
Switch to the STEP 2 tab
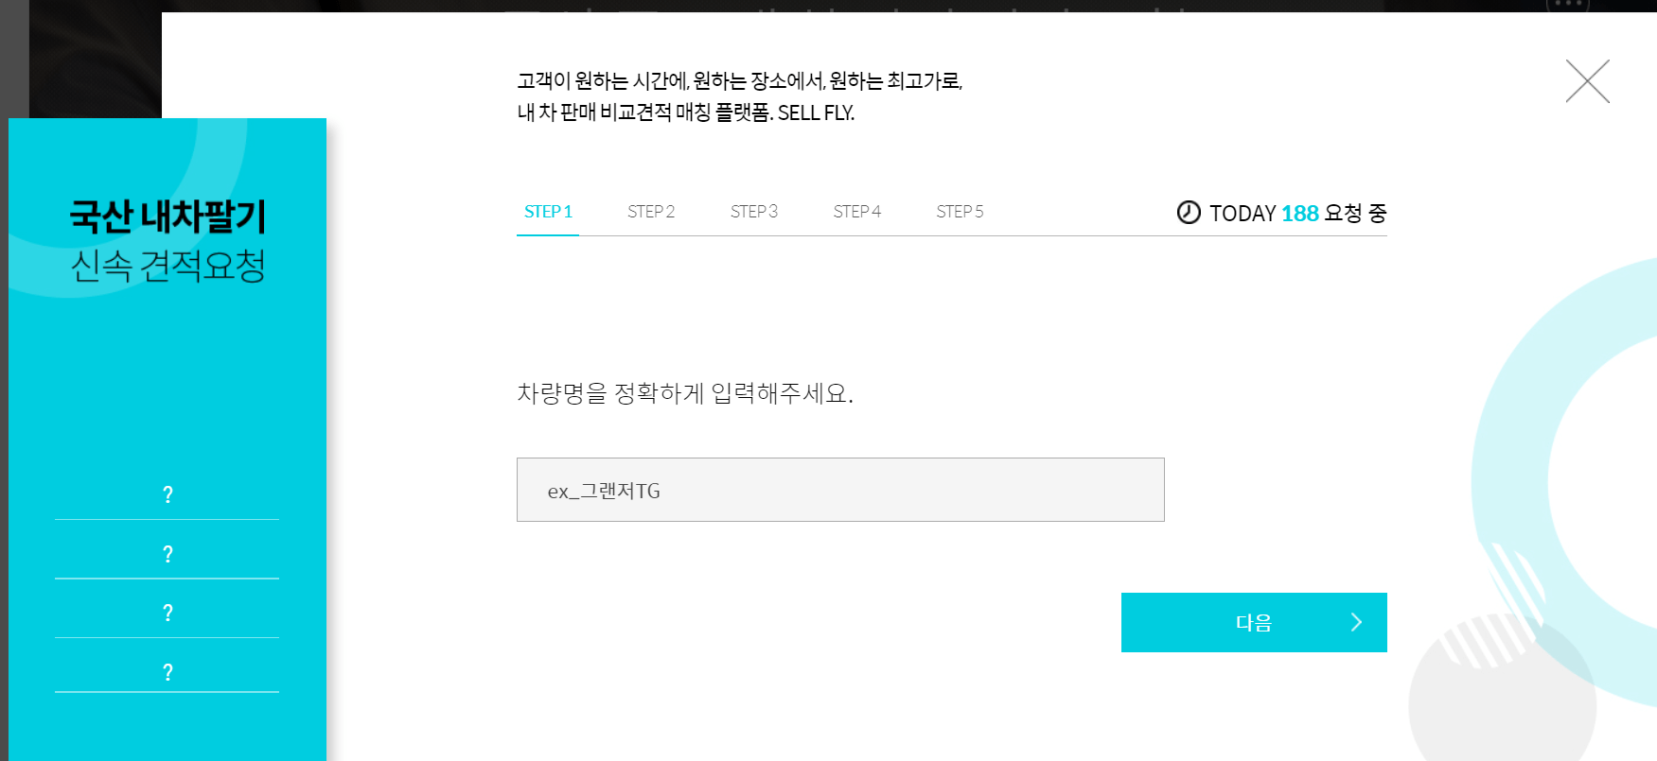click(x=651, y=212)
